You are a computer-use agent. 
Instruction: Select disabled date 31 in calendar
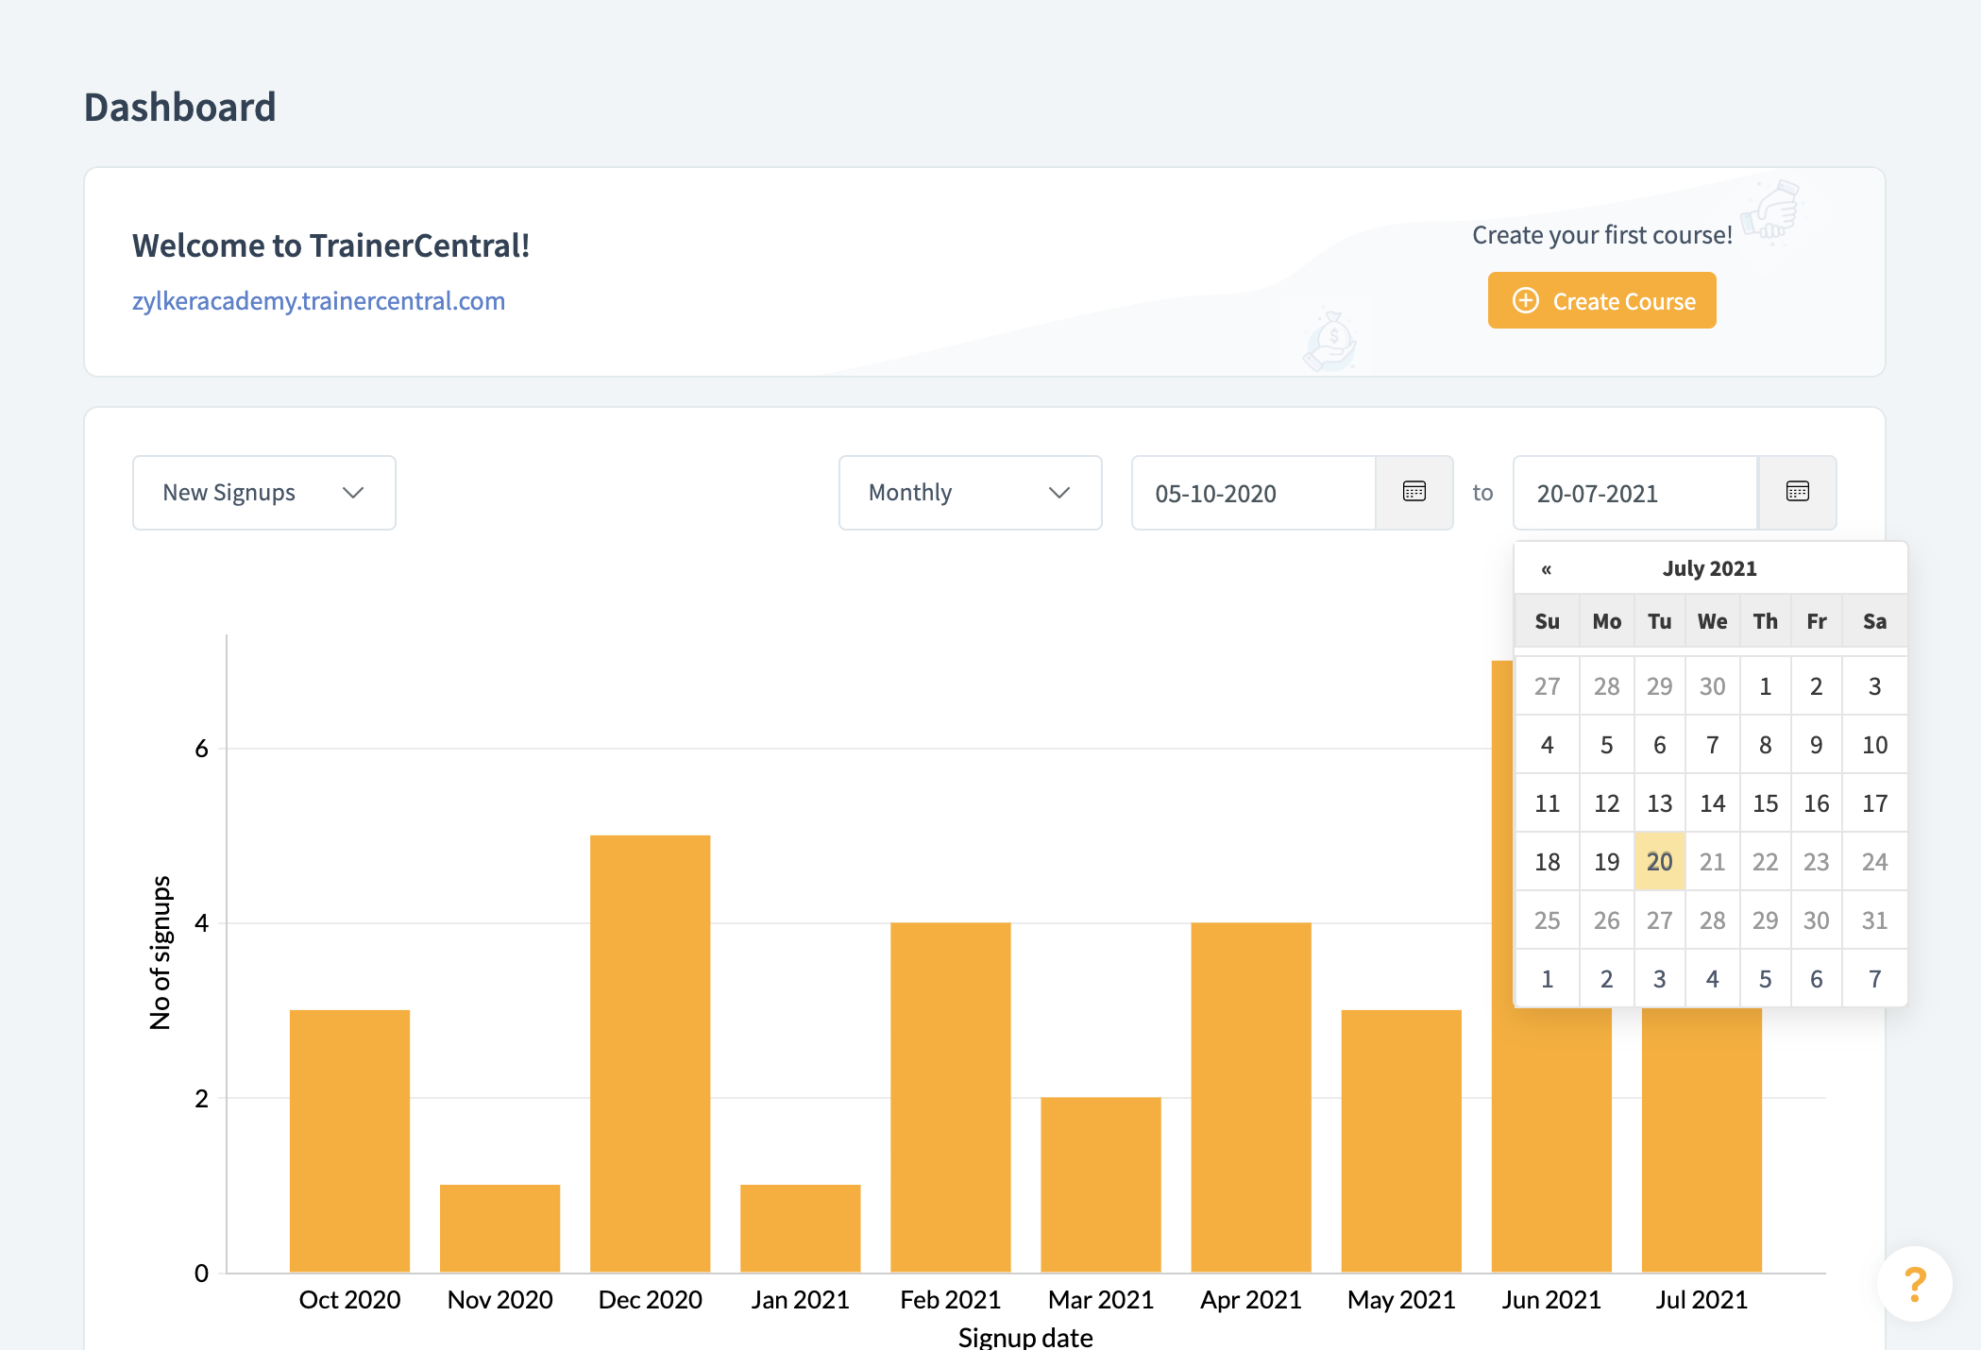tap(1874, 920)
